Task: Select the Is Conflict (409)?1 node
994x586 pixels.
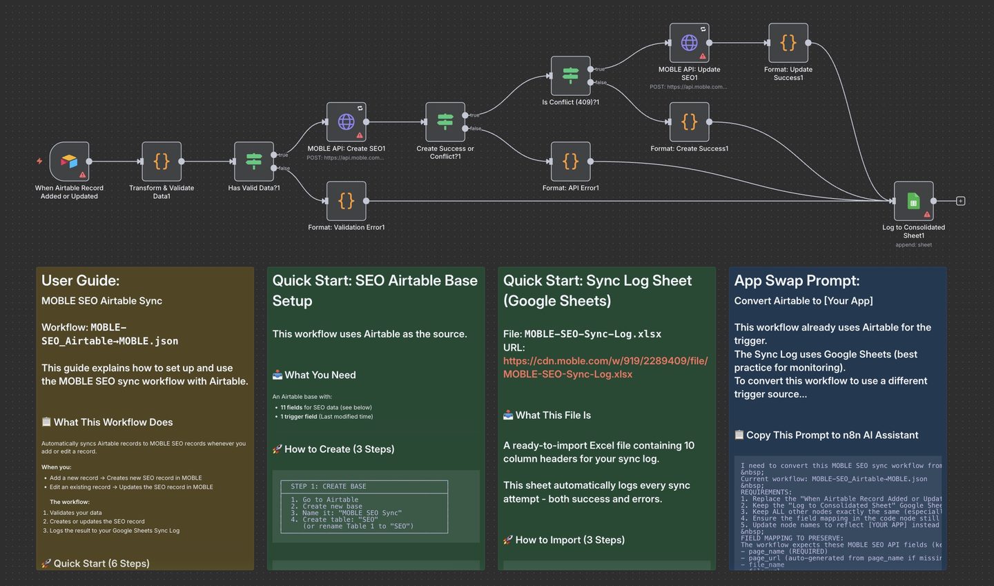Action: 570,76
